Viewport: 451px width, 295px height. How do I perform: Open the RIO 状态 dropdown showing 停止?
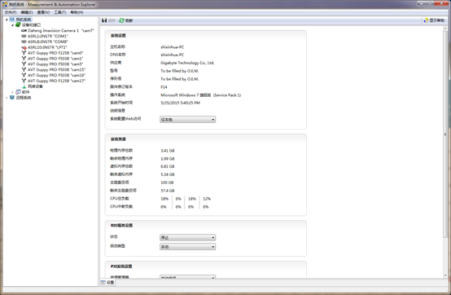pyautogui.click(x=187, y=237)
